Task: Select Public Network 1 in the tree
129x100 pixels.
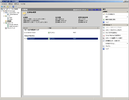Action: 14,26
